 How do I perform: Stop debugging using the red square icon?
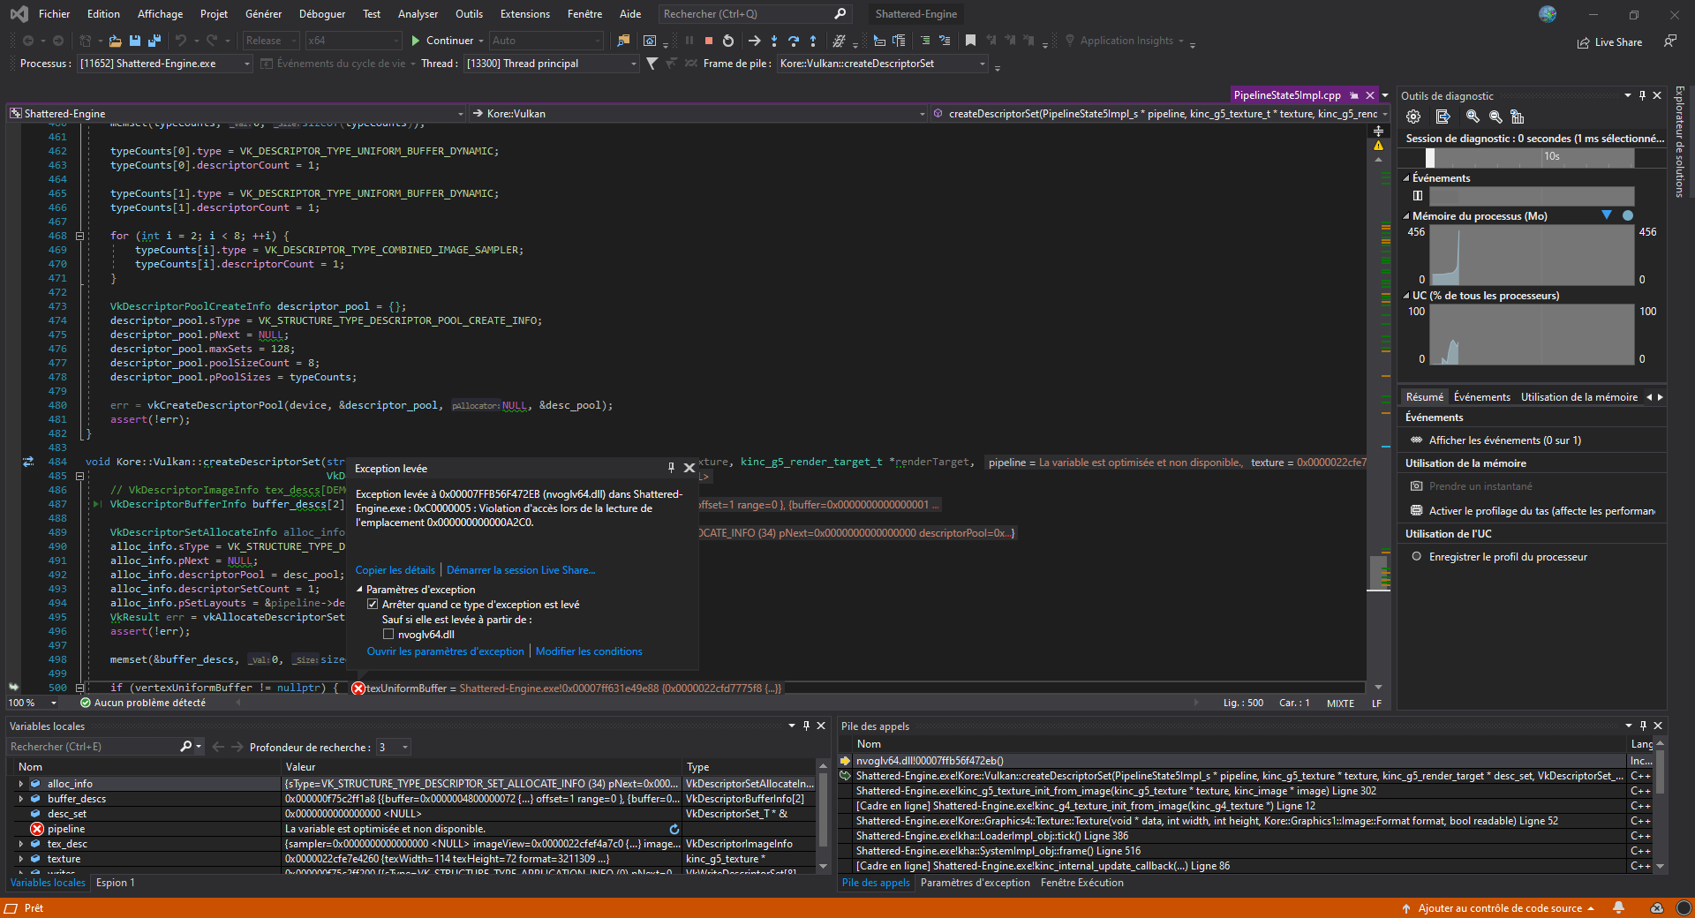(709, 41)
